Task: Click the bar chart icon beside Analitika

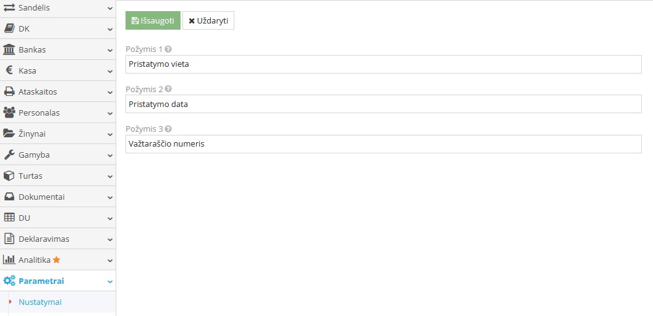Action: [9, 260]
